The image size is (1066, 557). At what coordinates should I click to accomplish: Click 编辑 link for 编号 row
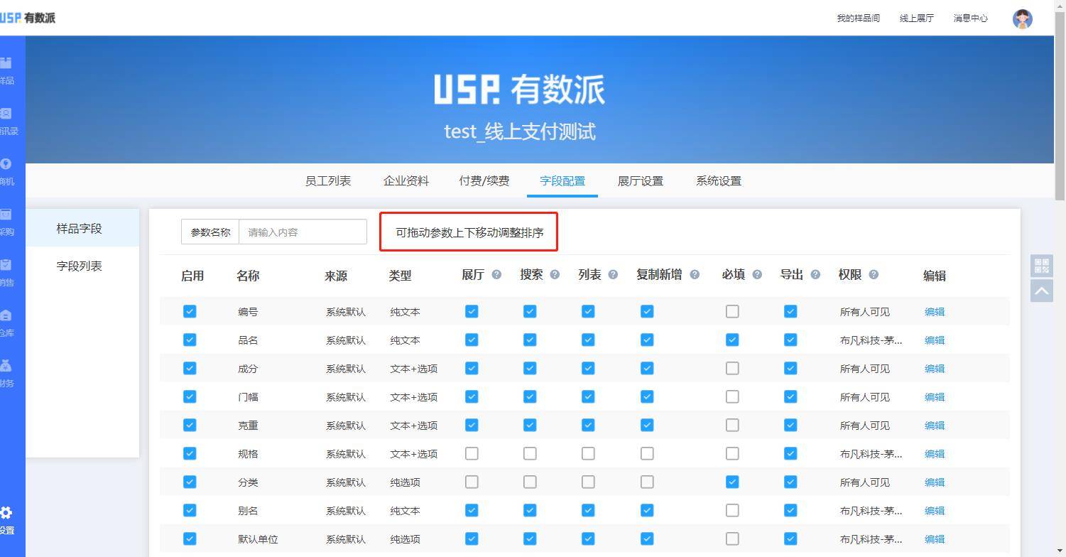coord(935,311)
